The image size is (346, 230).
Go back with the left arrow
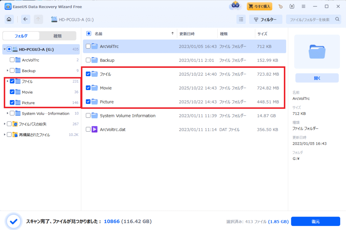point(26,19)
